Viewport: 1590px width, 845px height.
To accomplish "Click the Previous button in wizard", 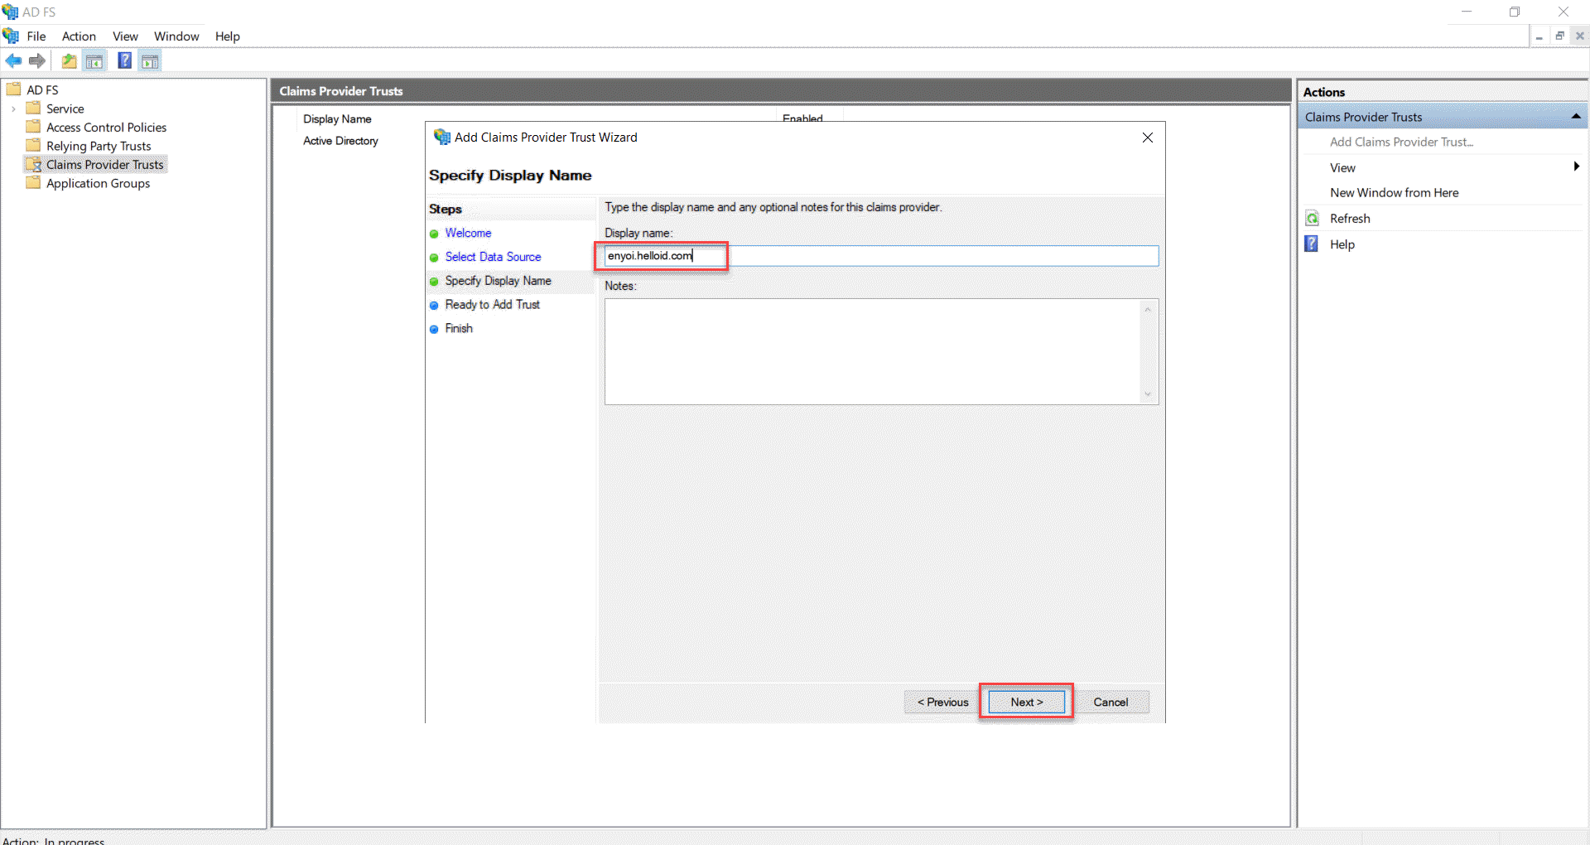I will click(942, 702).
